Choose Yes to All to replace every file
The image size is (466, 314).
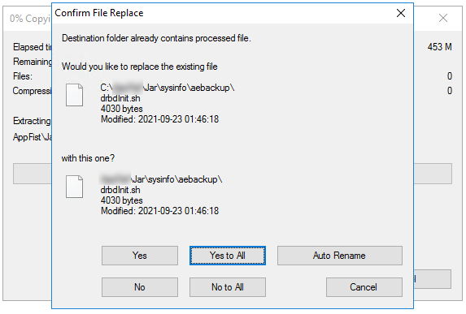(228, 256)
